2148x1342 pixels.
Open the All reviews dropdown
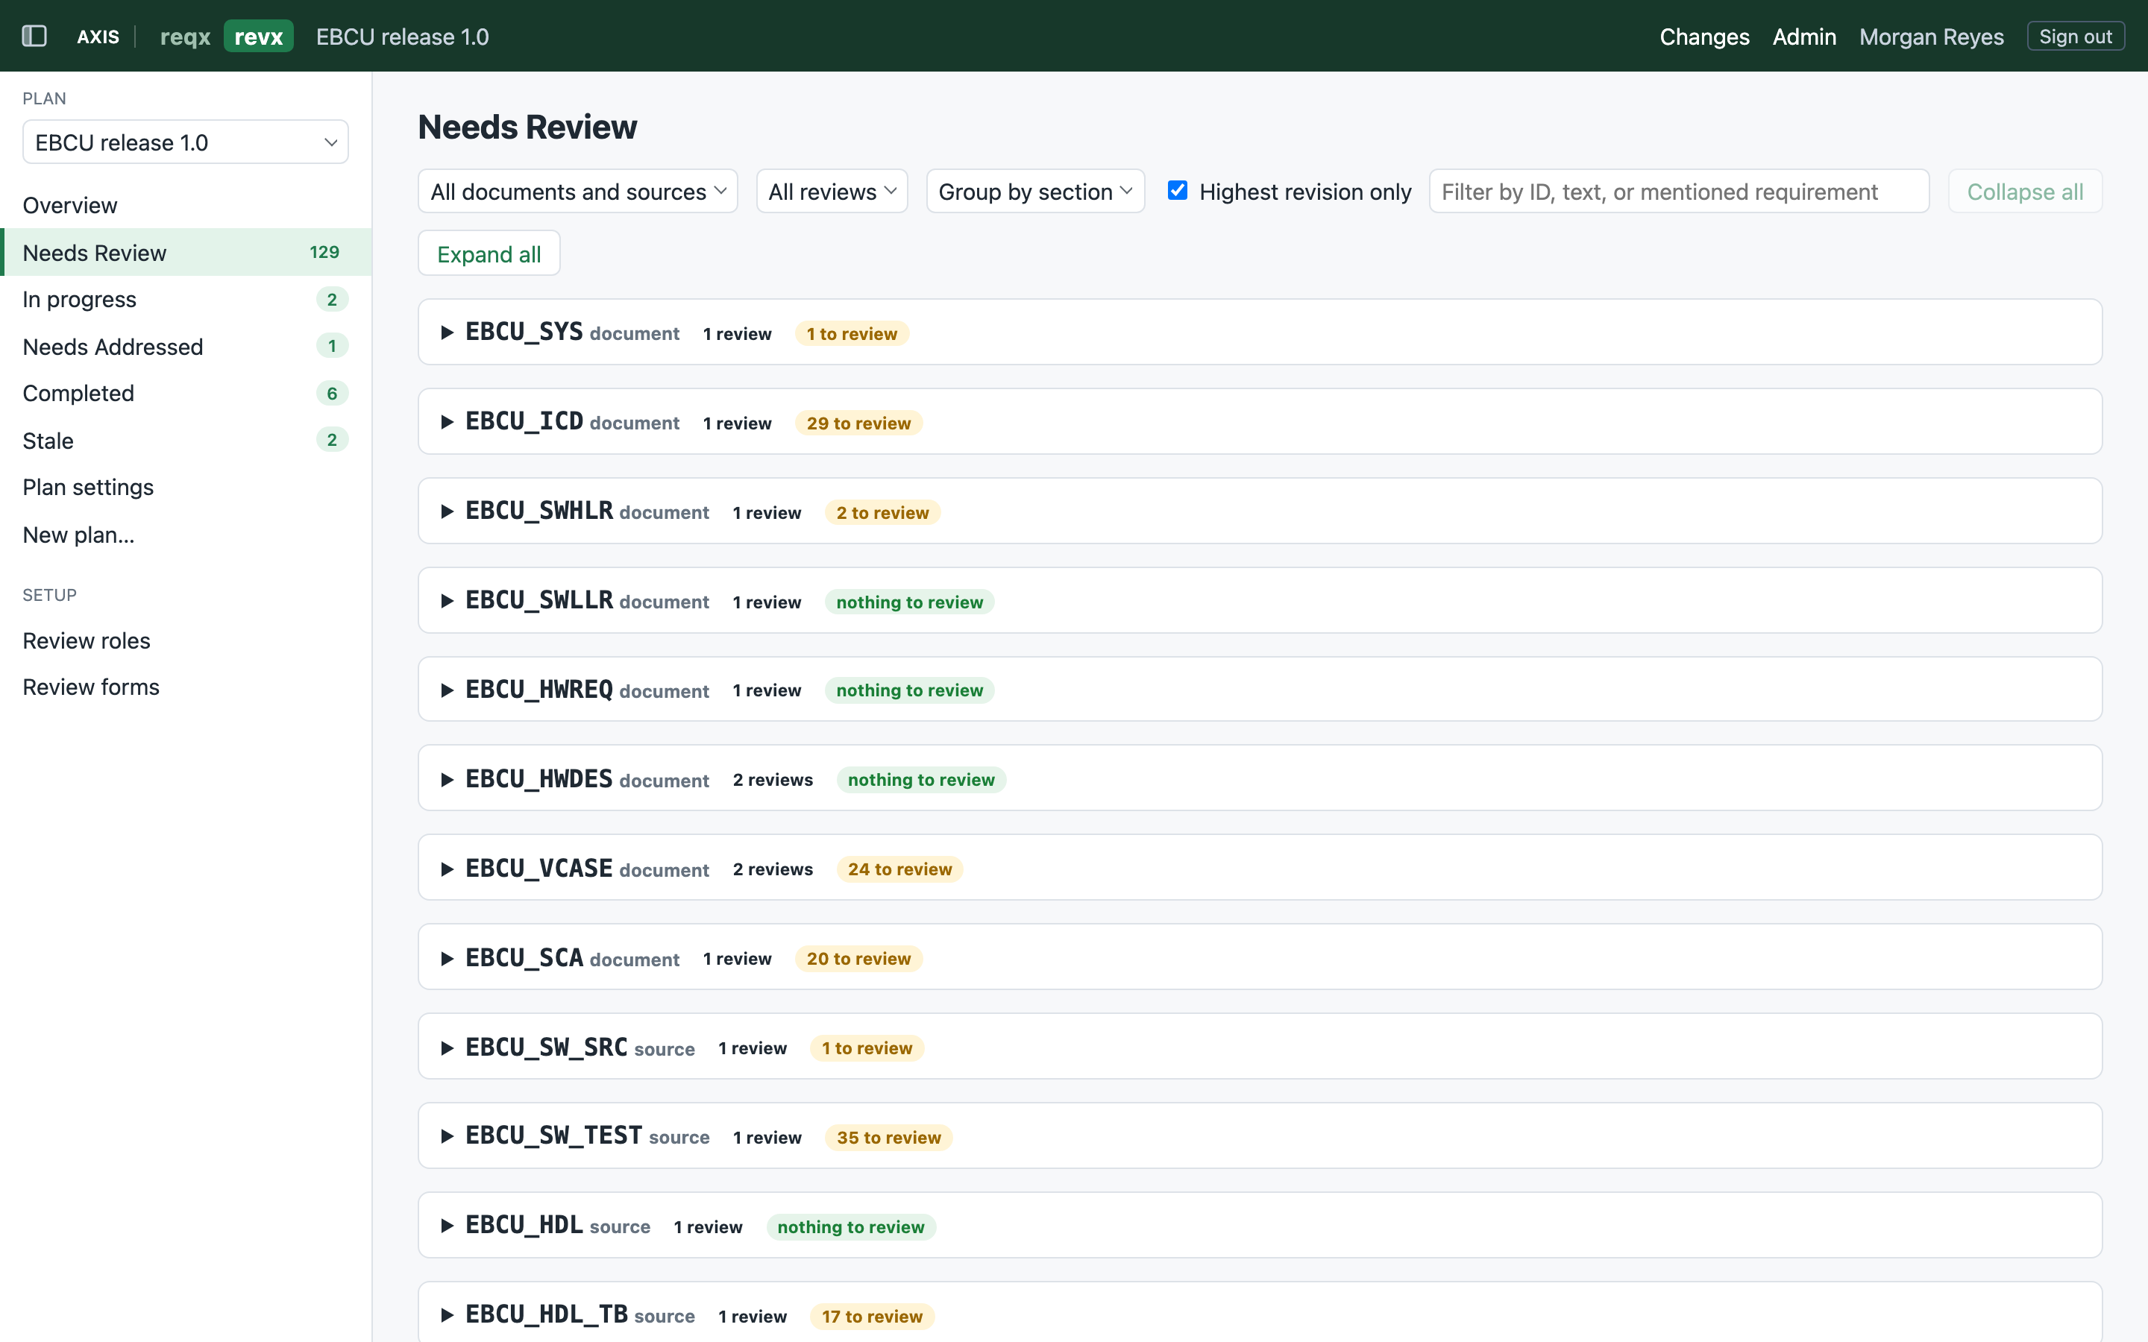[832, 192]
